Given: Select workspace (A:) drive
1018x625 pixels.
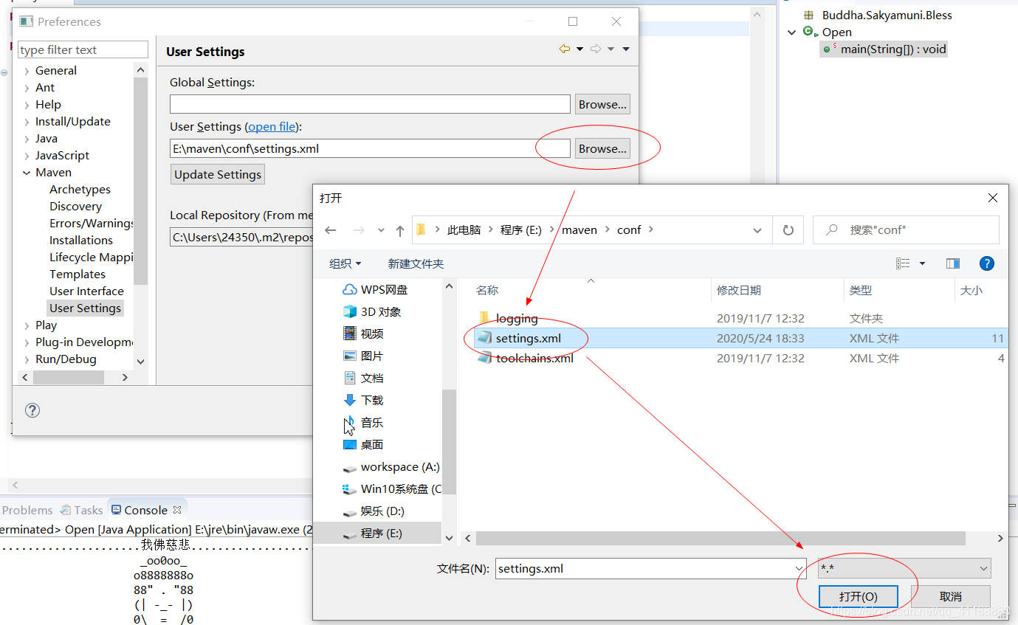Looking at the screenshot, I should (391, 467).
